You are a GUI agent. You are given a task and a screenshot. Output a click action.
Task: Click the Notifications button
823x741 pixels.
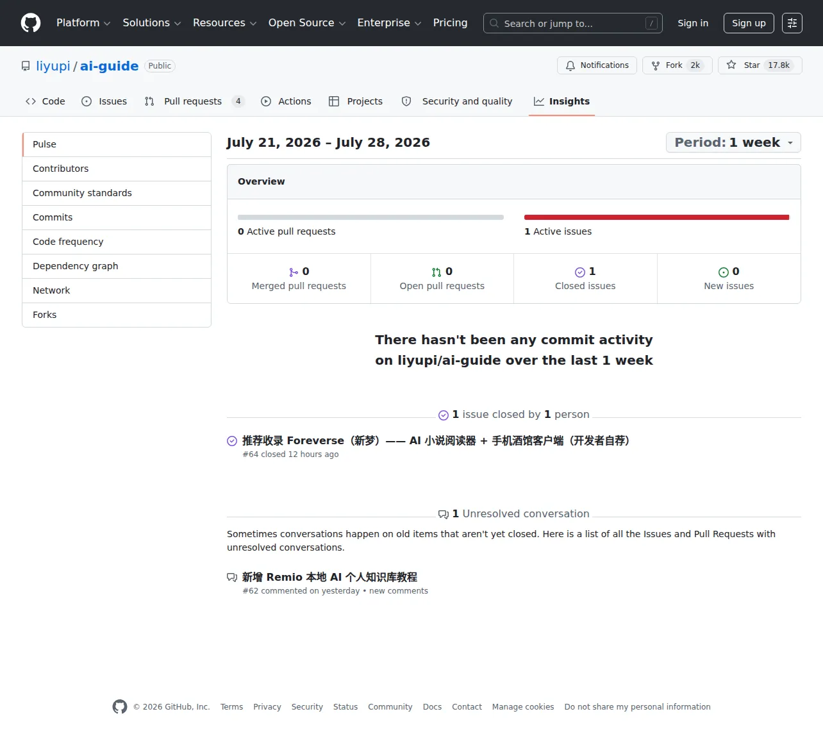[x=597, y=65]
